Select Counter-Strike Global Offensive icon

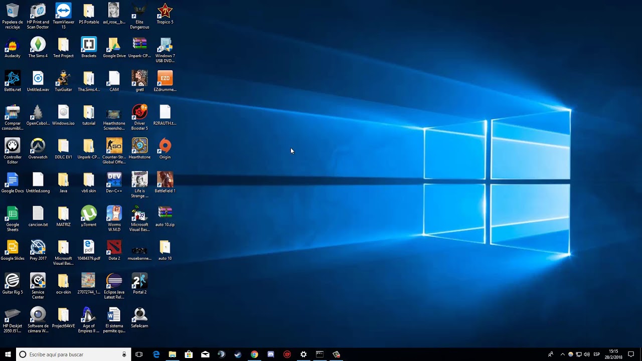(114, 151)
